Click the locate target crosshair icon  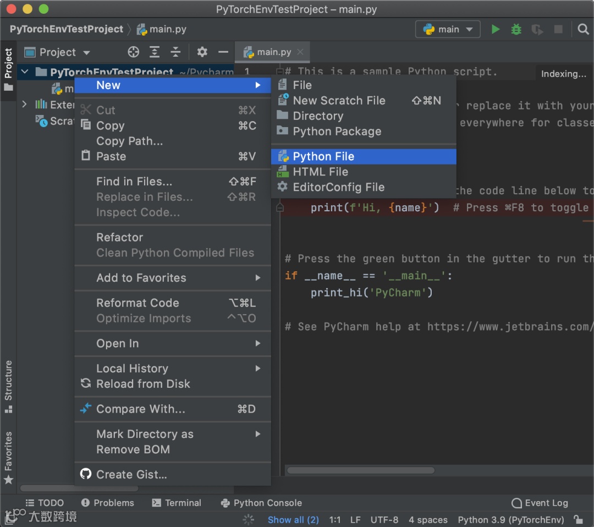point(134,52)
